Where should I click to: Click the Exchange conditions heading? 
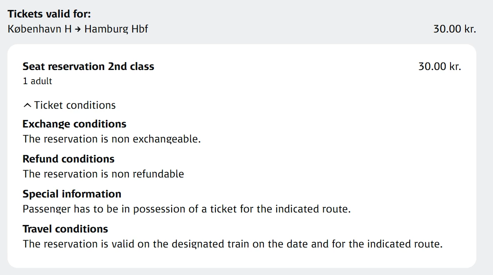coord(74,124)
